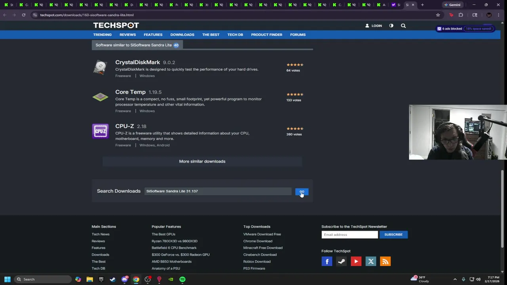The height and width of the screenshot is (285, 507).
Task: Open Copilot from the taskbar
Action: [x=78, y=279]
